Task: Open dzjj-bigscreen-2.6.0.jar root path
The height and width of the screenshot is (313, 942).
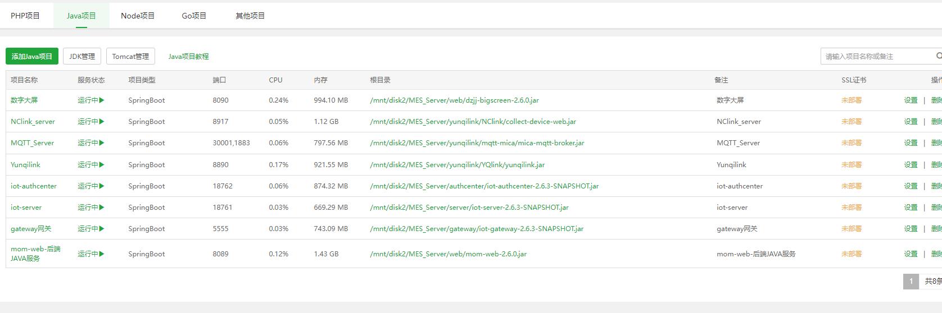Action: (454, 100)
